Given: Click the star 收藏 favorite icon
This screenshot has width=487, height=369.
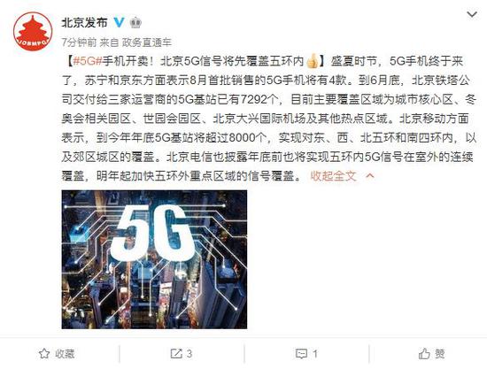Looking at the screenshot, I should [x=44, y=353].
